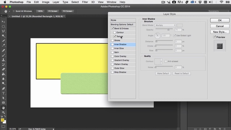Click the Slice/Crop tool icon
This screenshot has height=130, width=231.
(x=3, y=40)
